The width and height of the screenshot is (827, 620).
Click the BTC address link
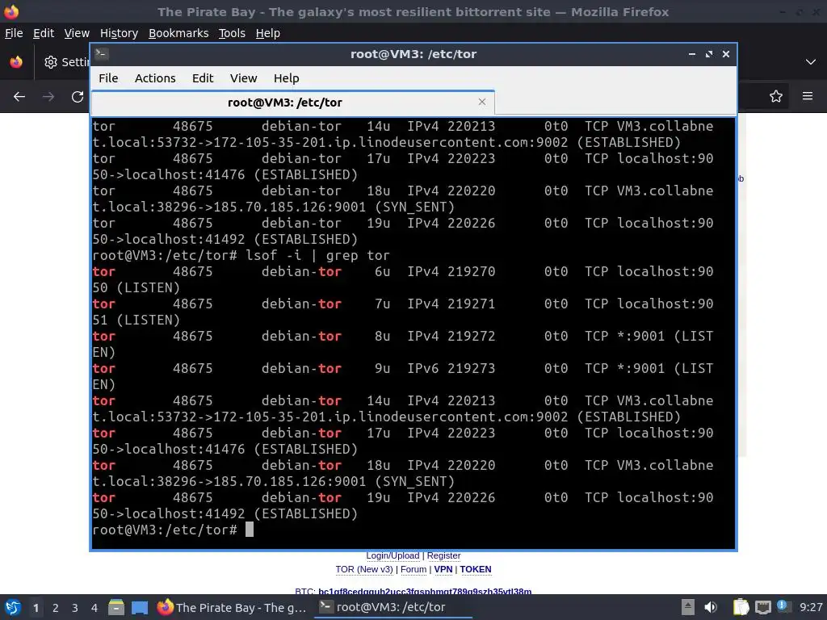[x=425, y=591]
